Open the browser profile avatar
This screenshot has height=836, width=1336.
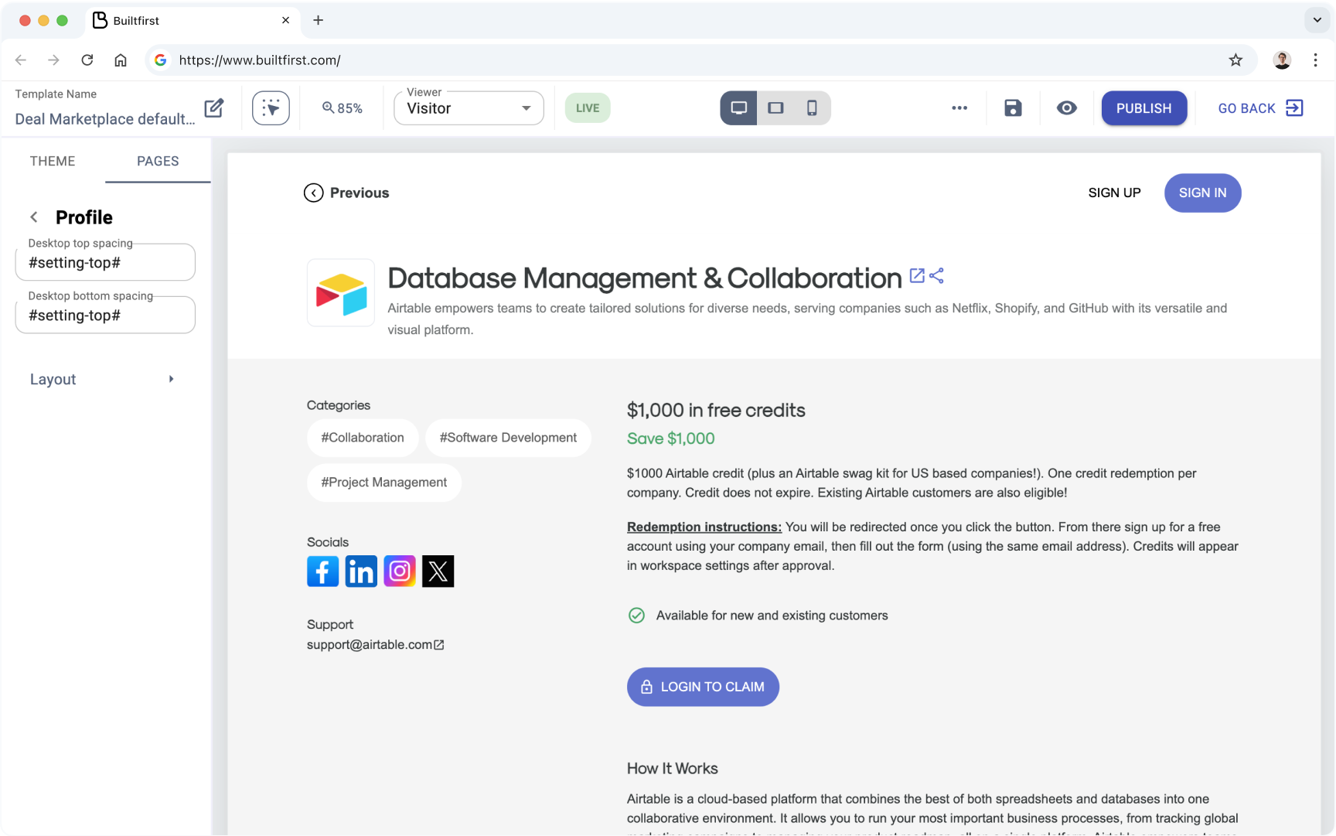click(1282, 60)
